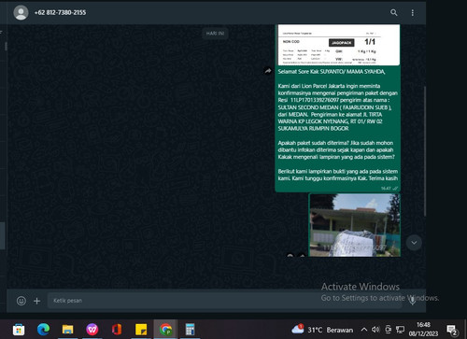
Task: Open the house and package photo
Action: click(x=354, y=225)
